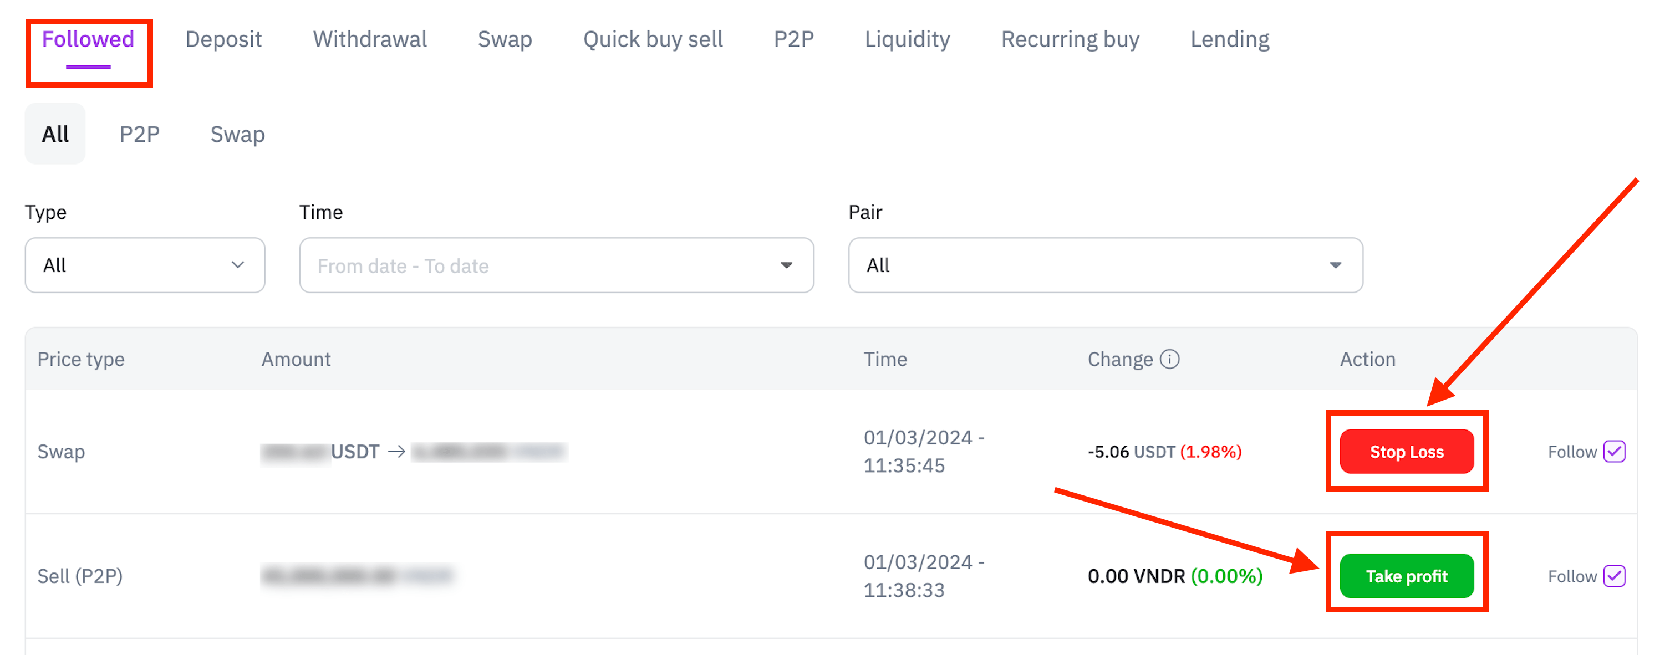Viewport: 1670px width, 655px height.
Task: Uncheck Follow checkbox in the Sell (P2P) row
Action: [1614, 576]
